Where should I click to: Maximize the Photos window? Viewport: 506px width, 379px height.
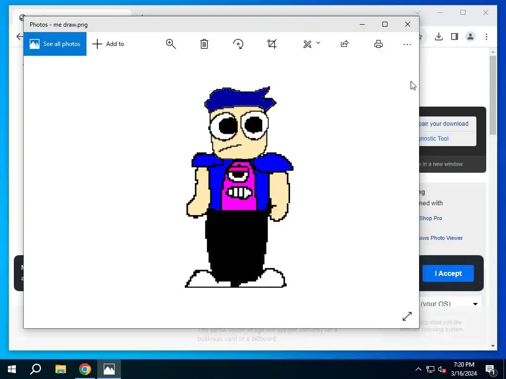click(x=384, y=24)
